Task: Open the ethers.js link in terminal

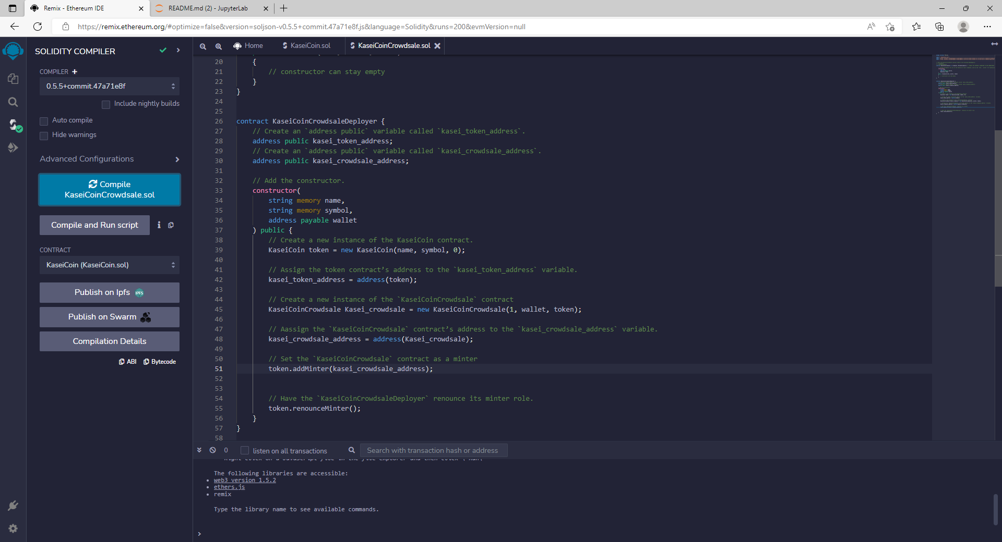Action: pos(229,487)
